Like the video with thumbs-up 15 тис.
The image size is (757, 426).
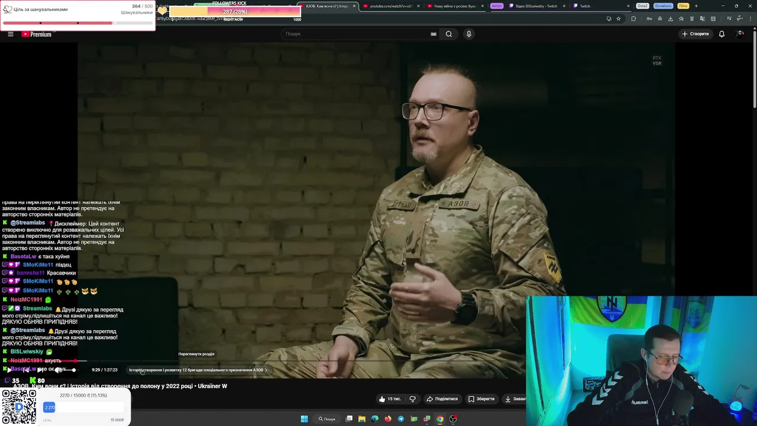click(x=390, y=399)
